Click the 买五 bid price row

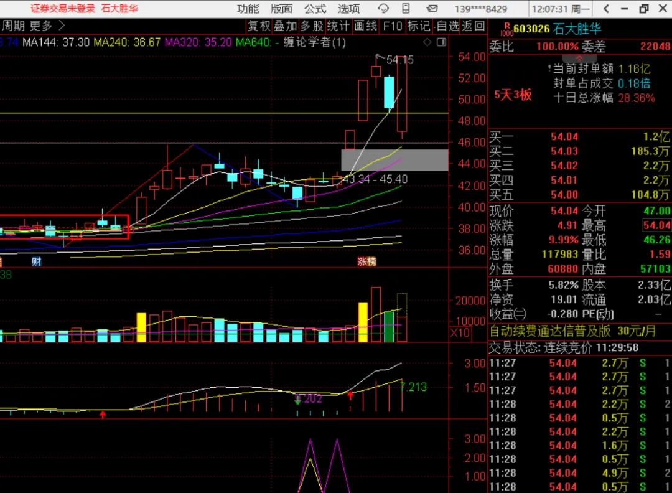click(x=579, y=195)
